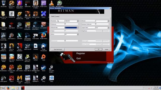This screenshot has height=90, width=161.
Task: Launch Left 4 Dead 2 shortcut
Action: (x=20, y=68)
